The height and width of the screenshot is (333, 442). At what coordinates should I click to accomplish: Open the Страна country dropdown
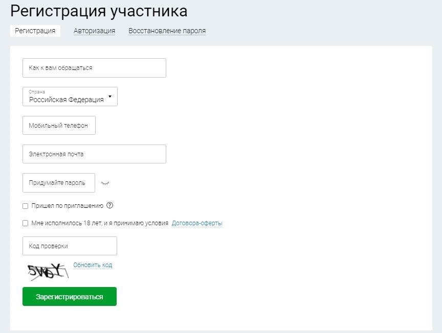coord(70,97)
